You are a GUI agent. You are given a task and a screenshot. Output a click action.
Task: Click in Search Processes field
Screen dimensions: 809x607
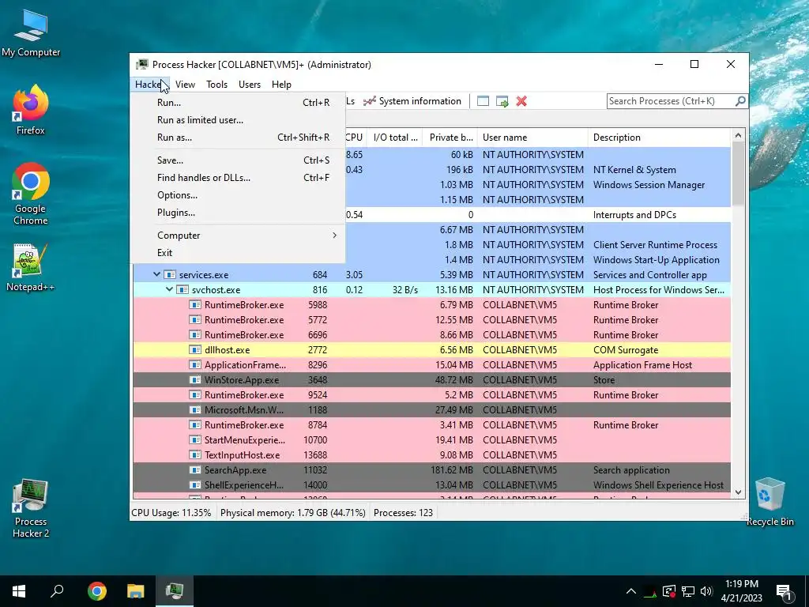[670, 101]
